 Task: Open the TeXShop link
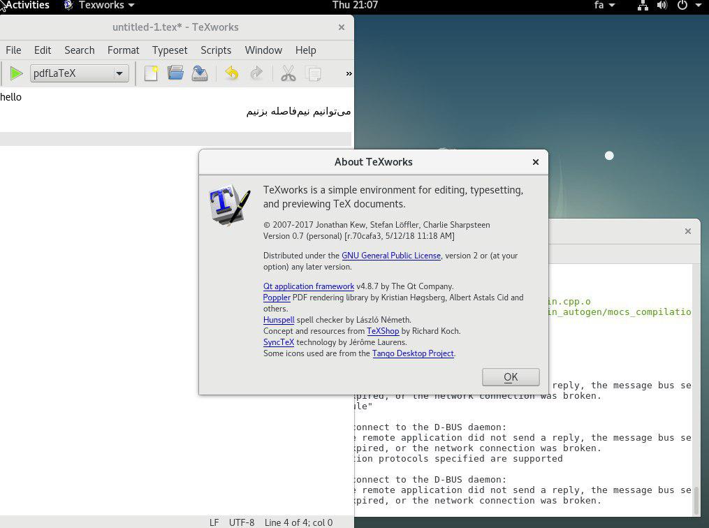tap(383, 331)
